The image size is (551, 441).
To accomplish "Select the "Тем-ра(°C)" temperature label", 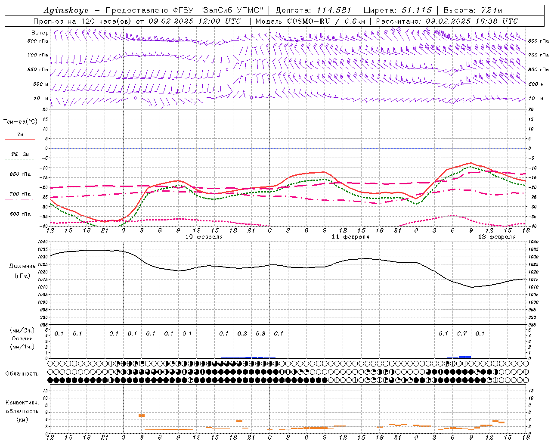I will 20,121.
